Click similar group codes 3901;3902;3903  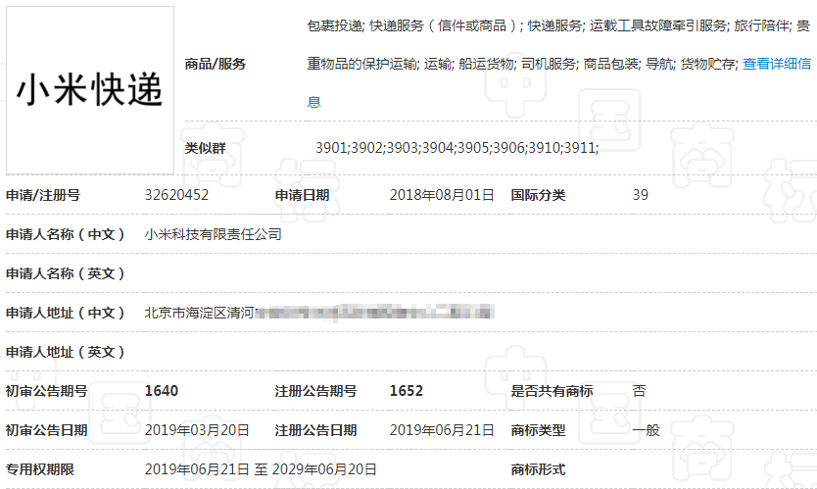[367, 148]
